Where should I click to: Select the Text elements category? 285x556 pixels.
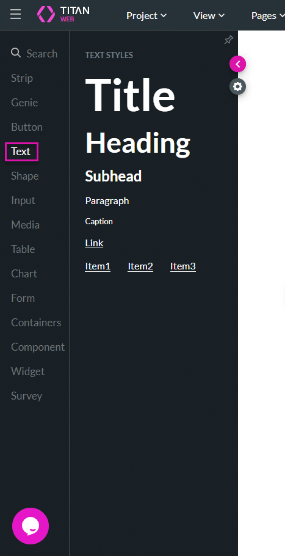coord(21,152)
